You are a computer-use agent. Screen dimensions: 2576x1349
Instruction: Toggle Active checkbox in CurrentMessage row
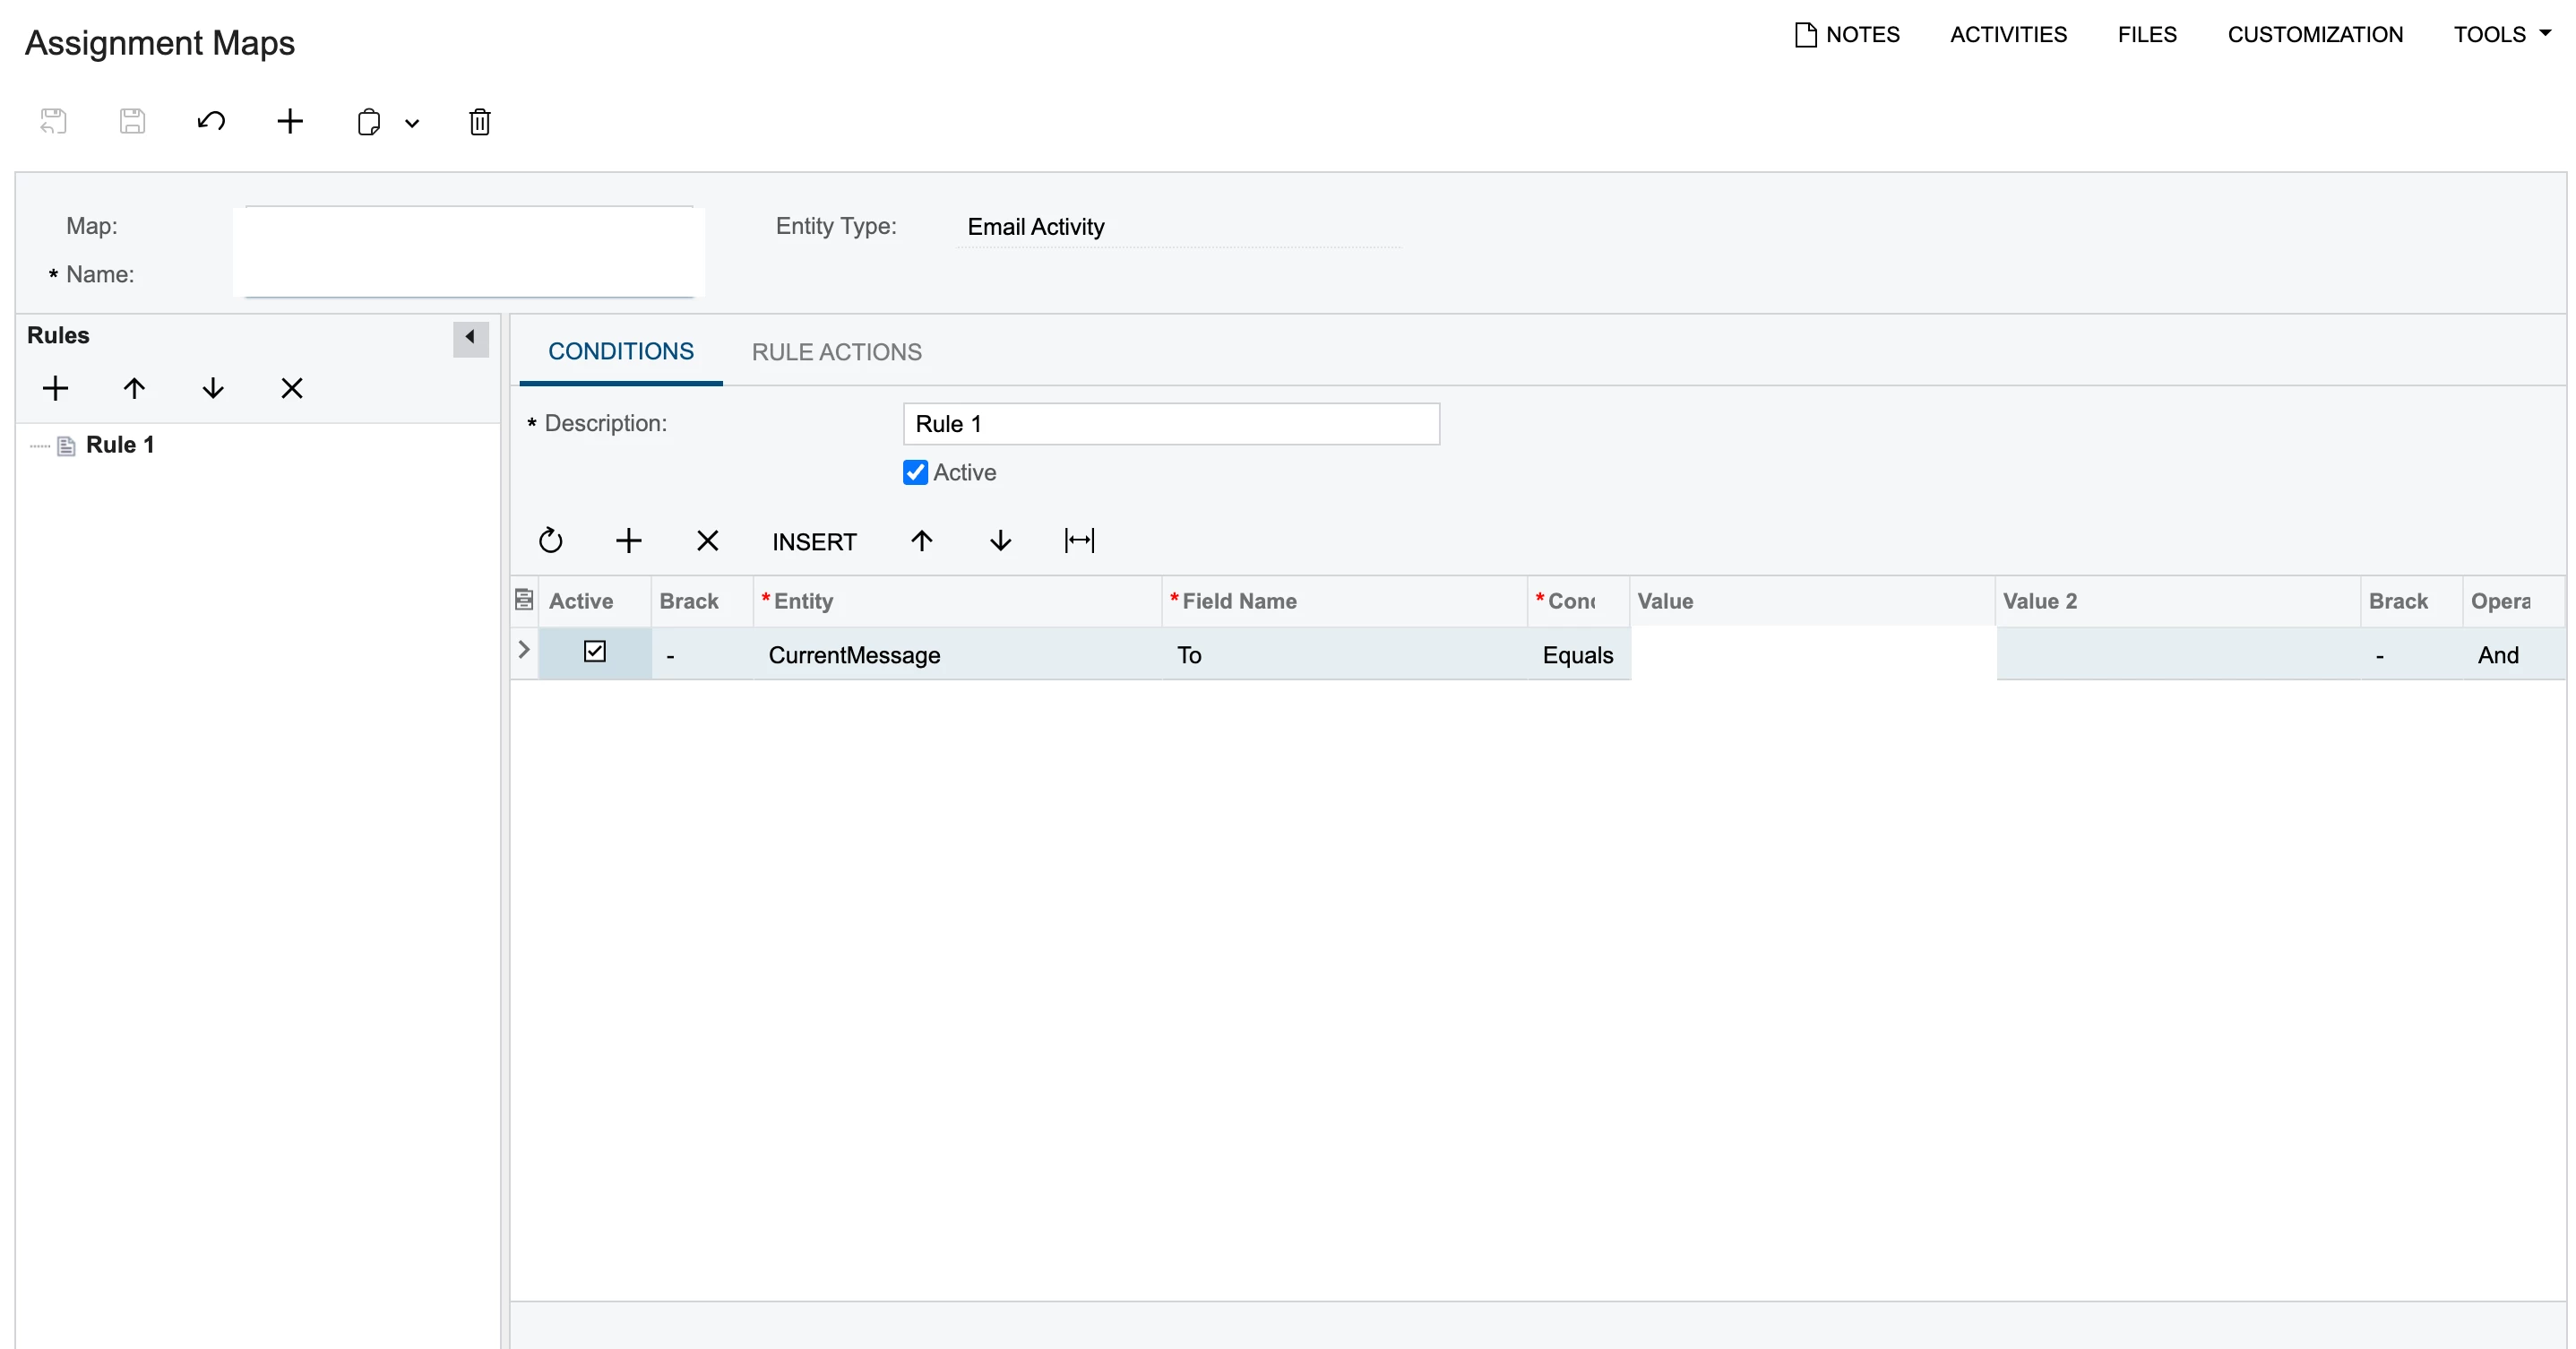coord(595,653)
